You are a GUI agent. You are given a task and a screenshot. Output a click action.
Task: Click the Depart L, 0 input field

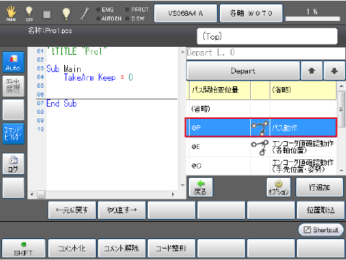[266, 53]
